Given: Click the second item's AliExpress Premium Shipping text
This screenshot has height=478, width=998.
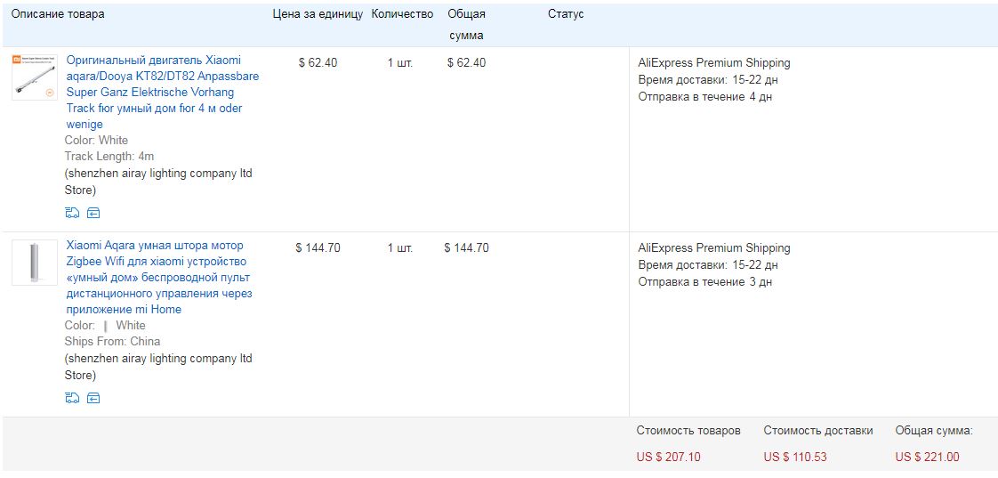Looking at the screenshot, I should coord(713,248).
